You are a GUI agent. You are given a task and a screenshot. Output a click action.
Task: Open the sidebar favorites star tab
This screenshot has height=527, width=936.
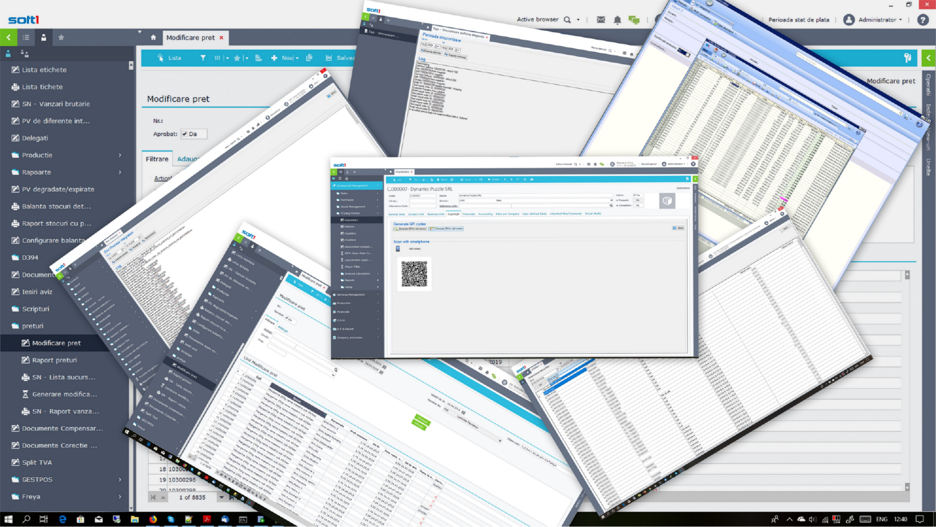pos(61,38)
